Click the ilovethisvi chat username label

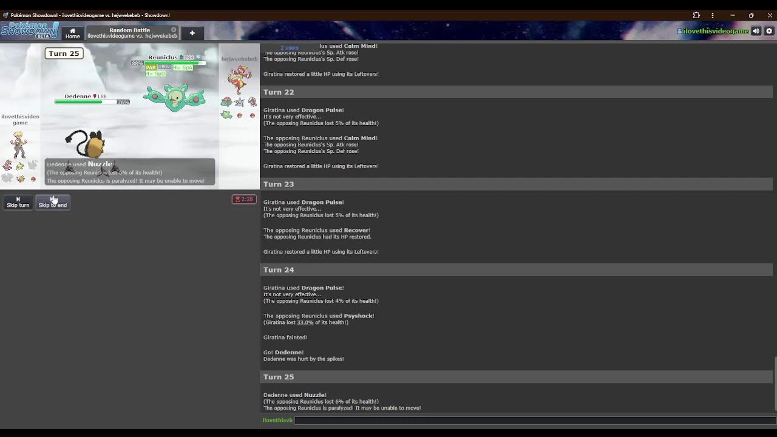point(277,420)
